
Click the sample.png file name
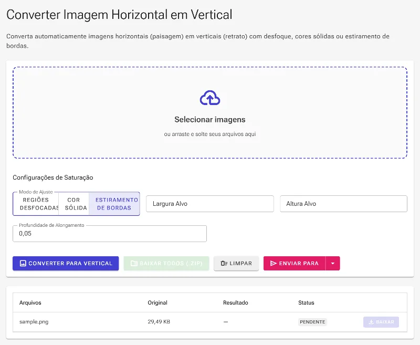coord(34,322)
